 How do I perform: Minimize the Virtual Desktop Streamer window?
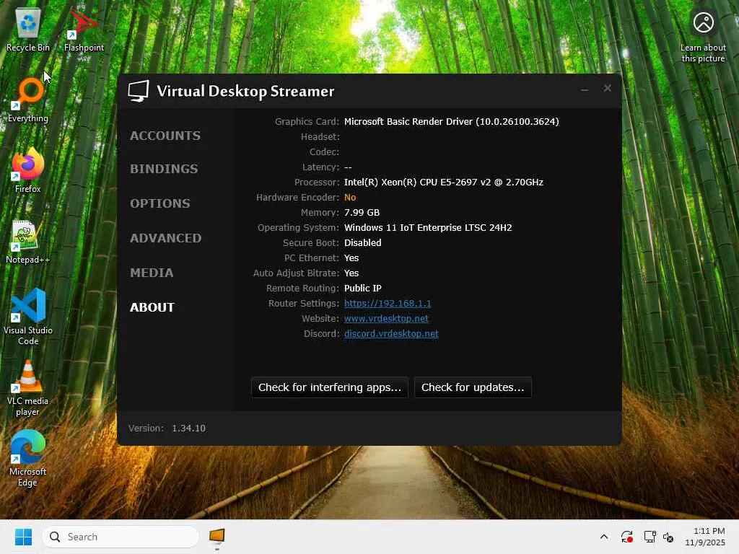(585, 89)
